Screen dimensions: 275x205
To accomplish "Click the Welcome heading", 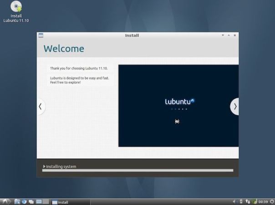I will click(64, 49).
